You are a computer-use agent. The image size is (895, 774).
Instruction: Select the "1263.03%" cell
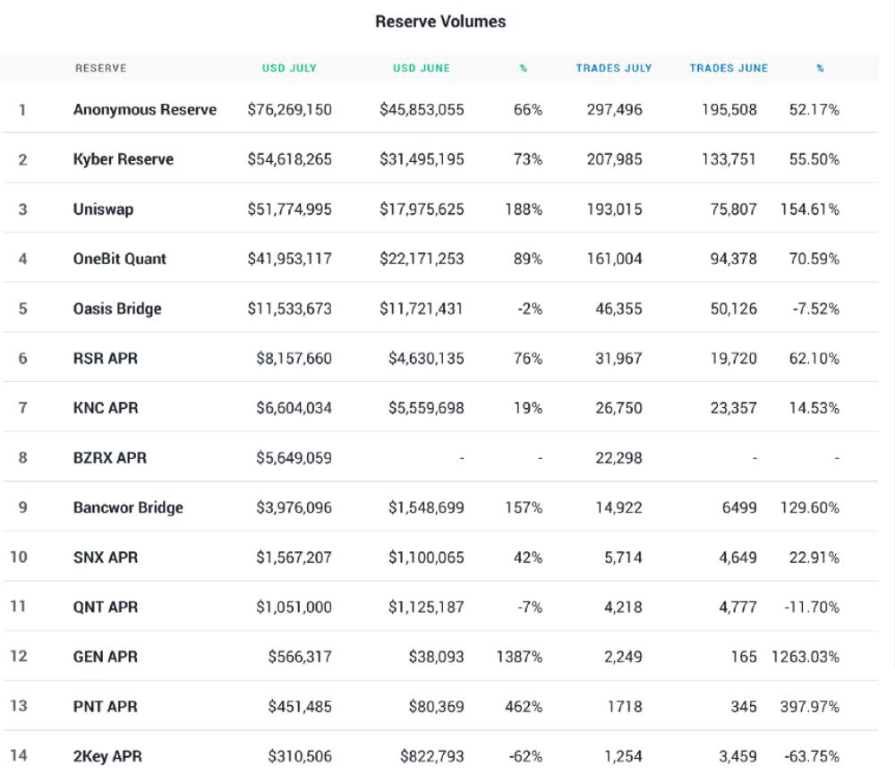click(x=805, y=657)
